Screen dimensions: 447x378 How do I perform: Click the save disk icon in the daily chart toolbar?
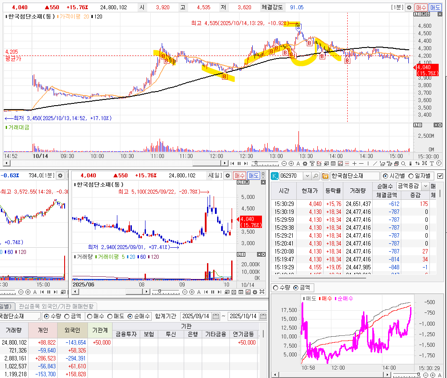click(x=234, y=292)
